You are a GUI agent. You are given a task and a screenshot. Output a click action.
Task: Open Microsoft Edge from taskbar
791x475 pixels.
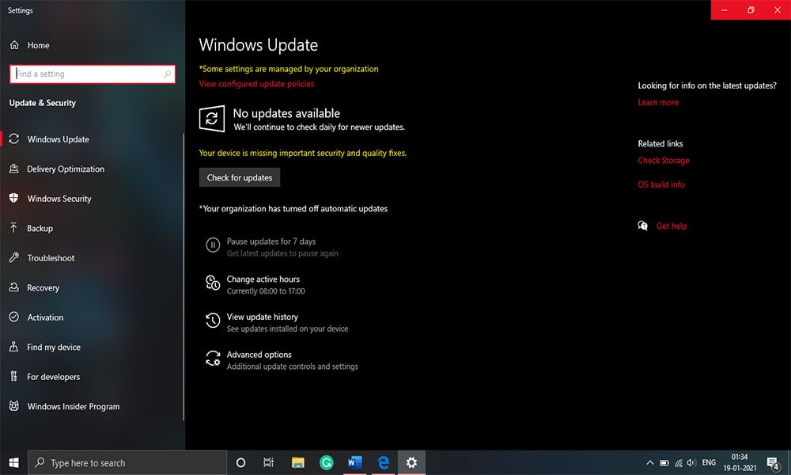pyautogui.click(x=384, y=462)
